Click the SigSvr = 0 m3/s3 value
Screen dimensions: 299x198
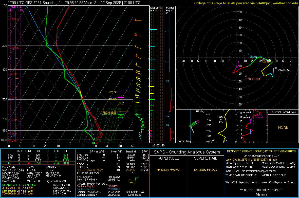56,181
